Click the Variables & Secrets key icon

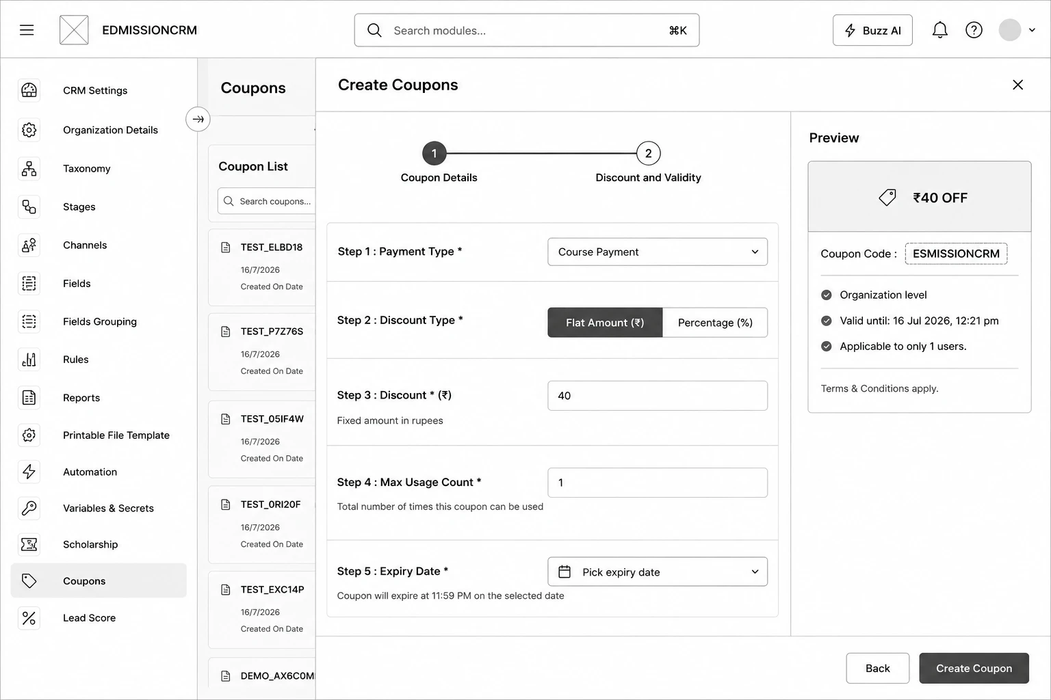(x=29, y=508)
